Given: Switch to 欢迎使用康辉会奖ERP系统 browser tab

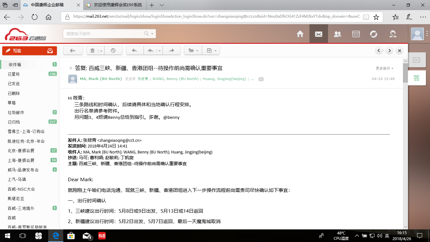Looking at the screenshot, I should (117, 5).
